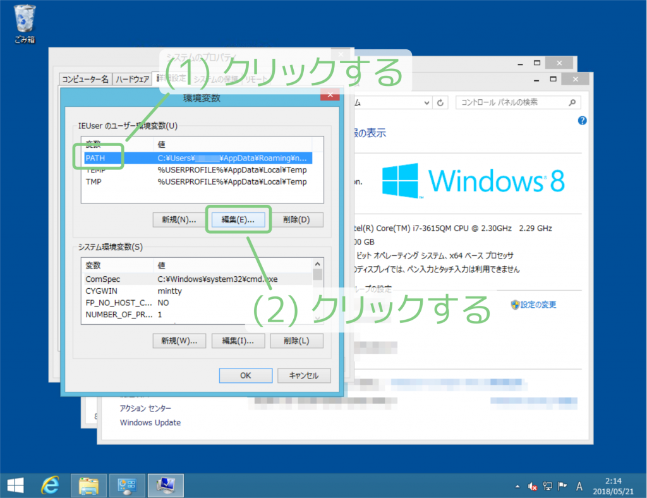Click the 編集(E)... button for user variables
Screen dimensions: 647x498
click(x=238, y=219)
